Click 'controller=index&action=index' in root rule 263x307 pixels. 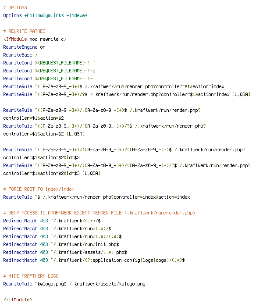coord(152,197)
